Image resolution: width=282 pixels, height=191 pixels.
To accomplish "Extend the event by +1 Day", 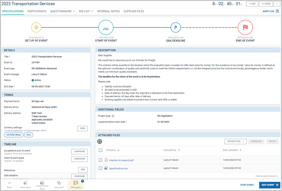I will 252,4.
